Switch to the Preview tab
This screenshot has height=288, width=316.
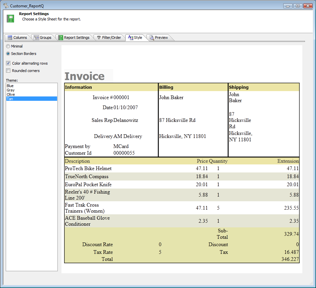tap(159, 38)
